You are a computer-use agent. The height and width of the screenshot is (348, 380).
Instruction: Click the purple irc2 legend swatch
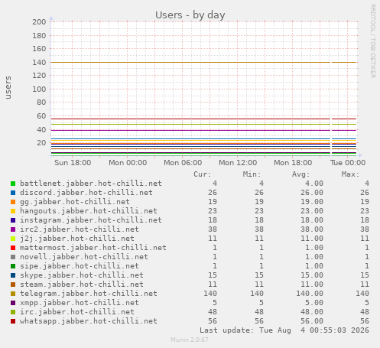13,229
